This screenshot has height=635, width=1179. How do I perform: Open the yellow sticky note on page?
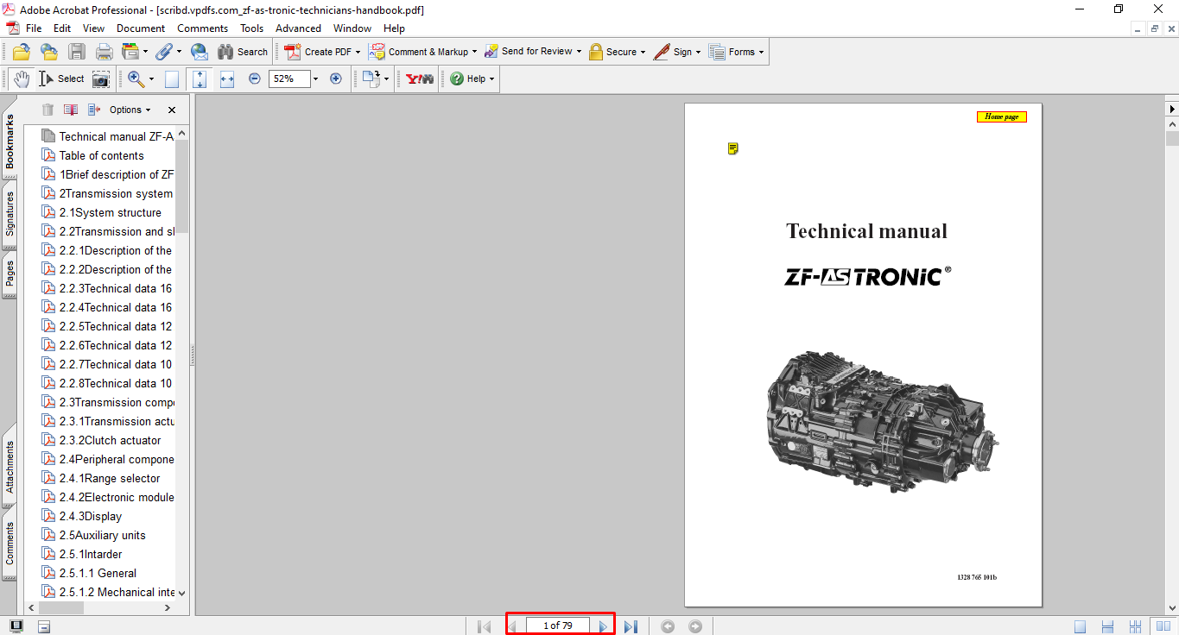point(732,149)
